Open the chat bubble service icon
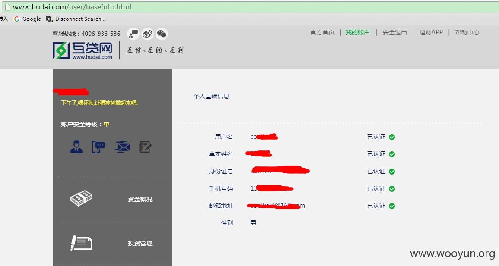 (x=133, y=34)
